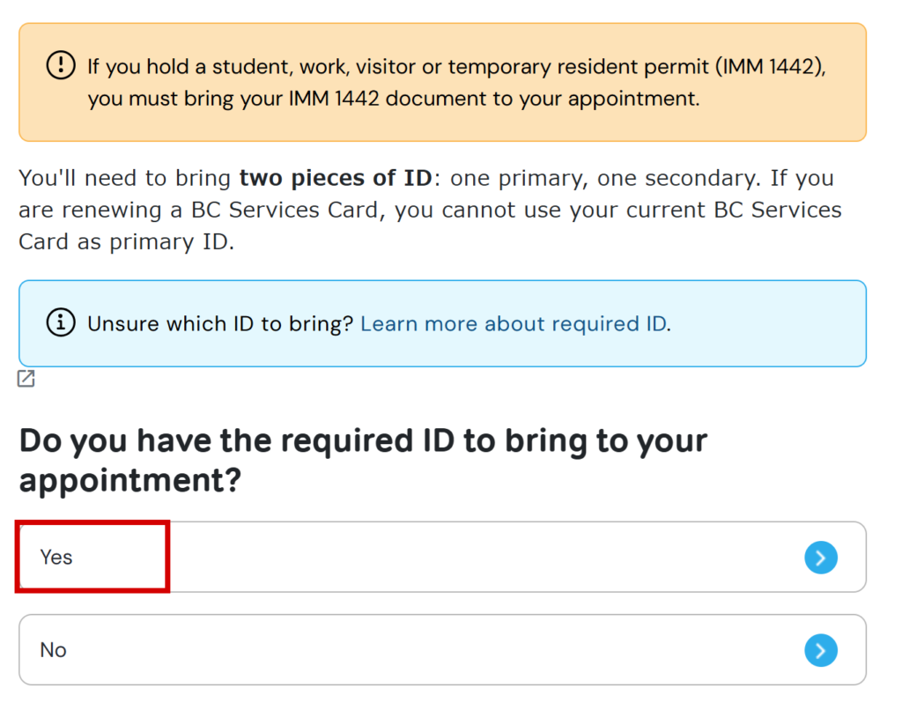Select the No answer option
Image resolution: width=902 pixels, height=710 pixels.
(442, 649)
